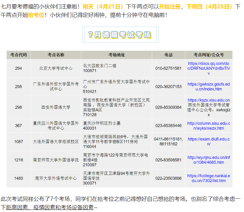244x212 pixels.
Task: Select test center code 294
Action: (x=18, y=68)
